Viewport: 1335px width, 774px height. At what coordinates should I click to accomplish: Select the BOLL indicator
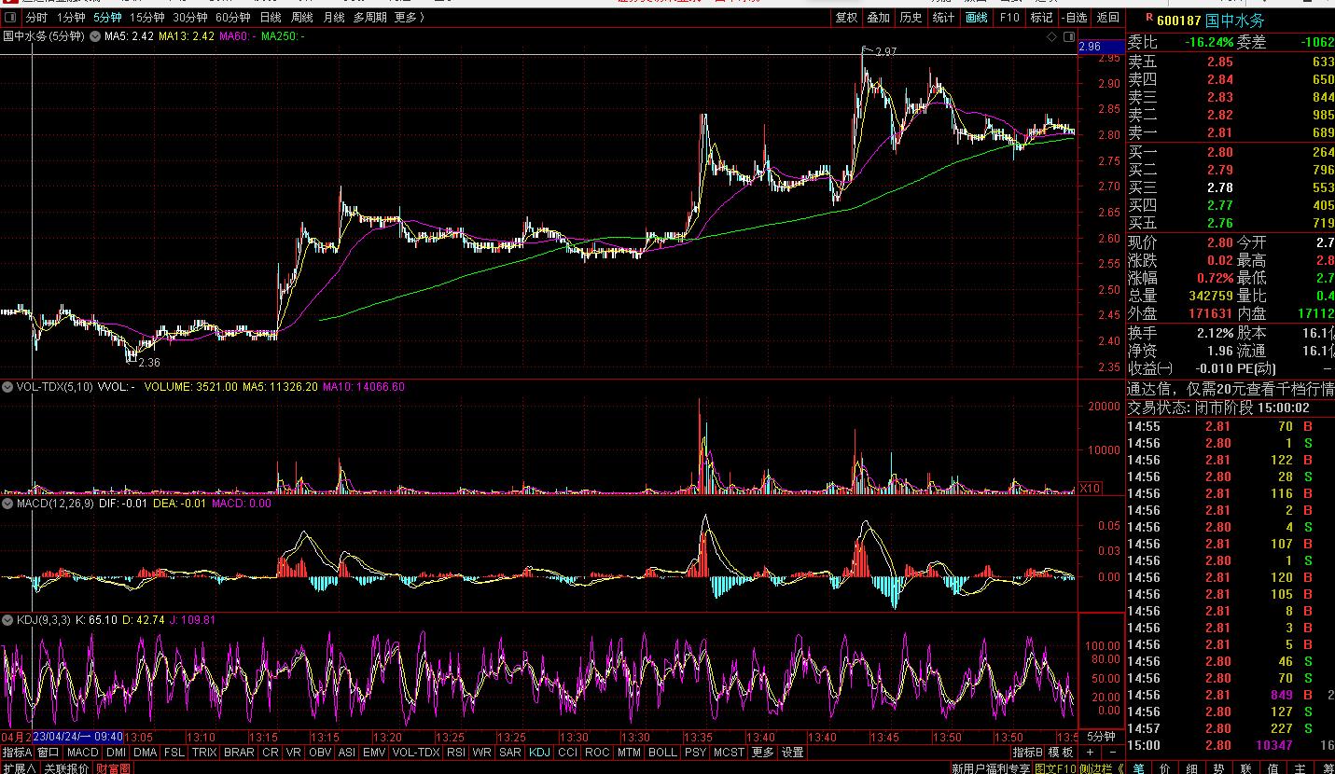[x=662, y=752]
